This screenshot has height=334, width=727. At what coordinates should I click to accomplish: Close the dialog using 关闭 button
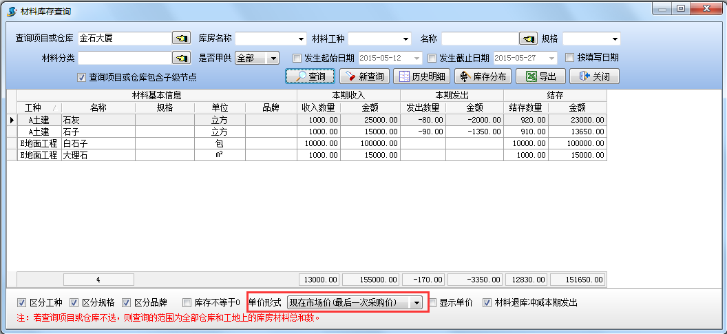tap(595, 76)
